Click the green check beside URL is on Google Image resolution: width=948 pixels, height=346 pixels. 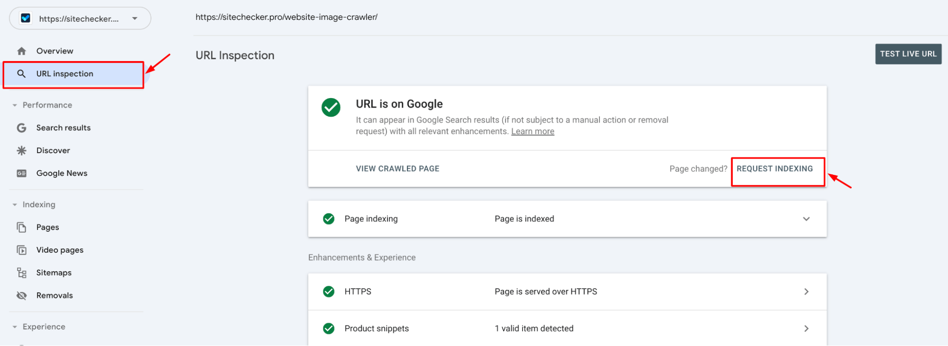[x=331, y=107]
